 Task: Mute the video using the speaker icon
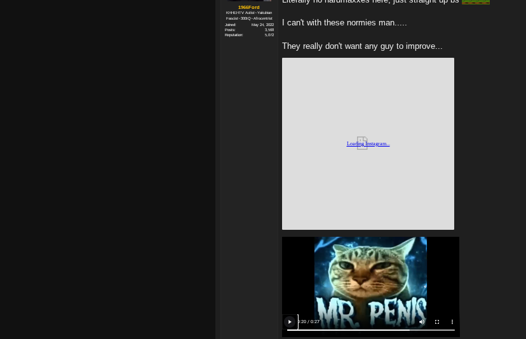421,322
